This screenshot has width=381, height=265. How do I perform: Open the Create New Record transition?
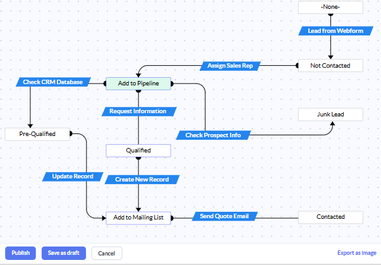click(x=142, y=180)
